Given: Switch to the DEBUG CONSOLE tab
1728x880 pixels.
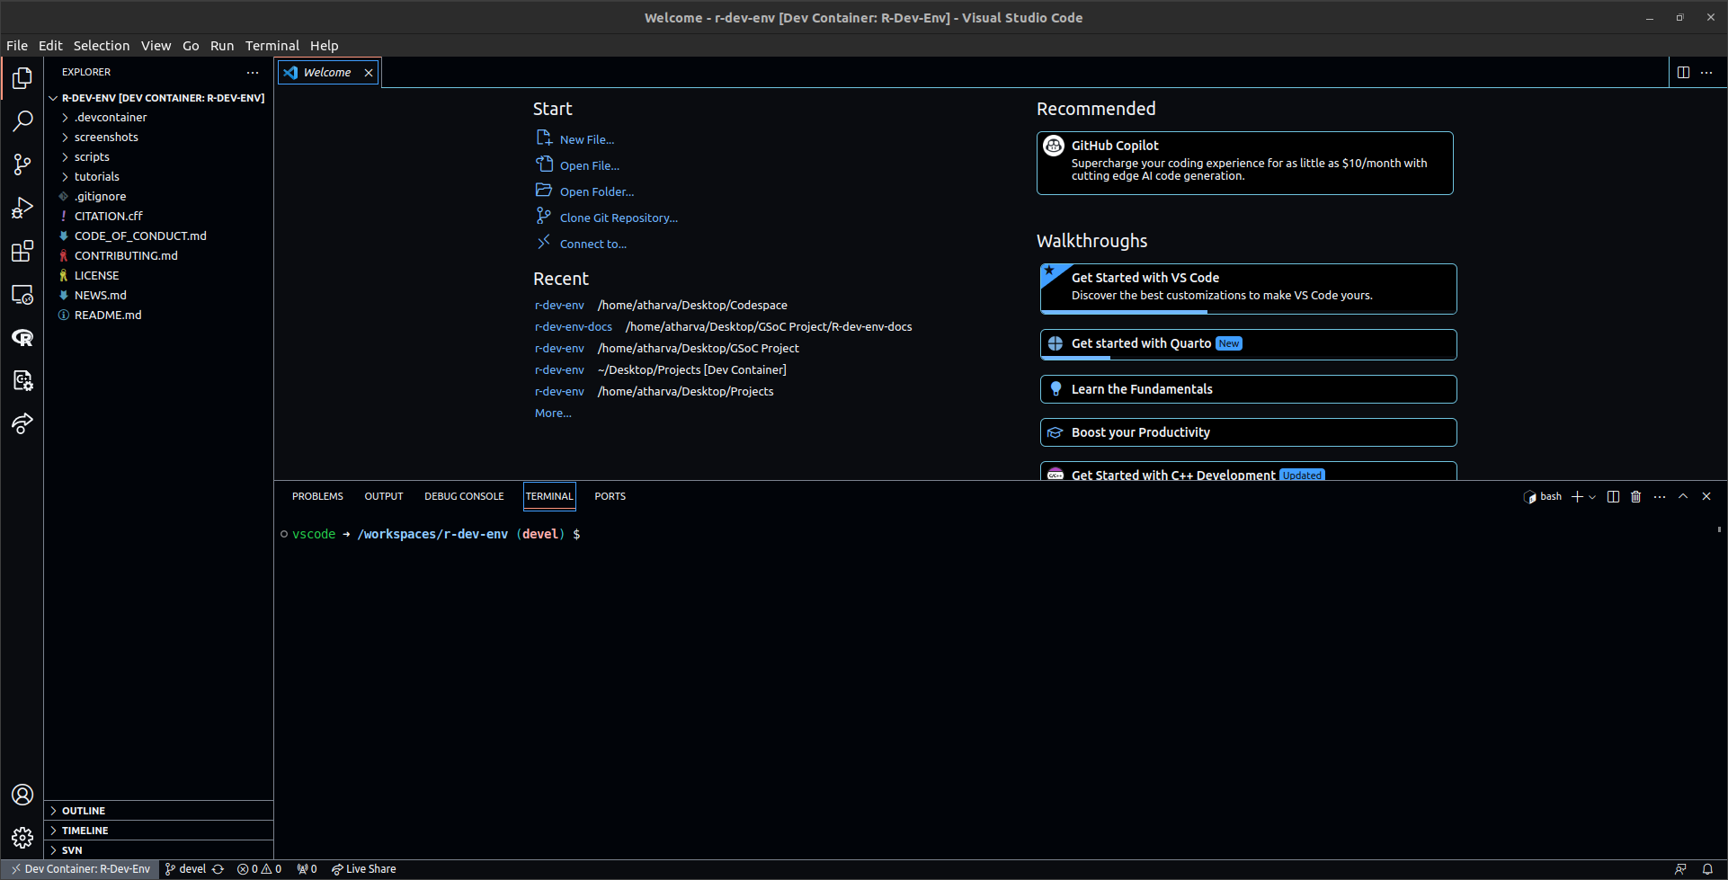Looking at the screenshot, I should pyautogui.click(x=464, y=496).
